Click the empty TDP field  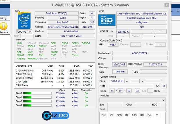tap(27, 36)
